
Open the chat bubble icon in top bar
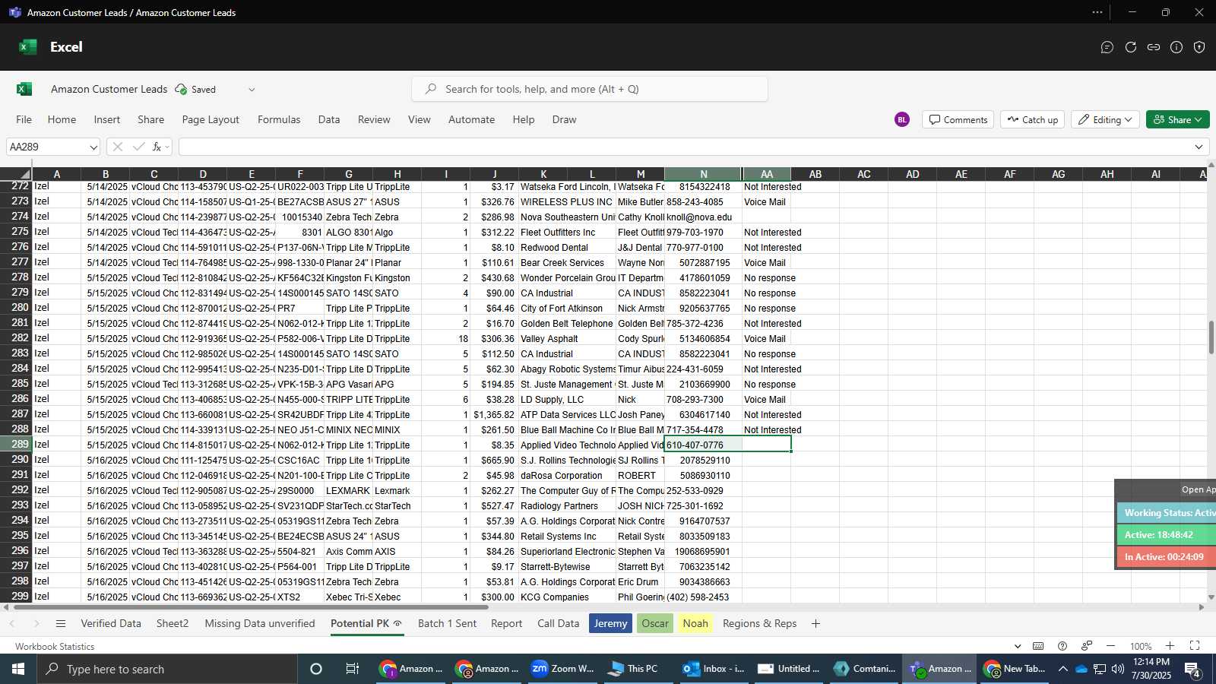(1107, 47)
